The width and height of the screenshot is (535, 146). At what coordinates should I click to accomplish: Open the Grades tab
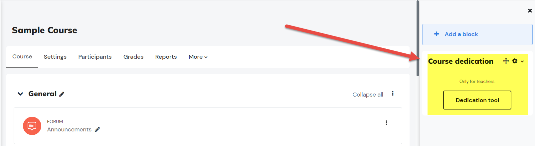133,57
